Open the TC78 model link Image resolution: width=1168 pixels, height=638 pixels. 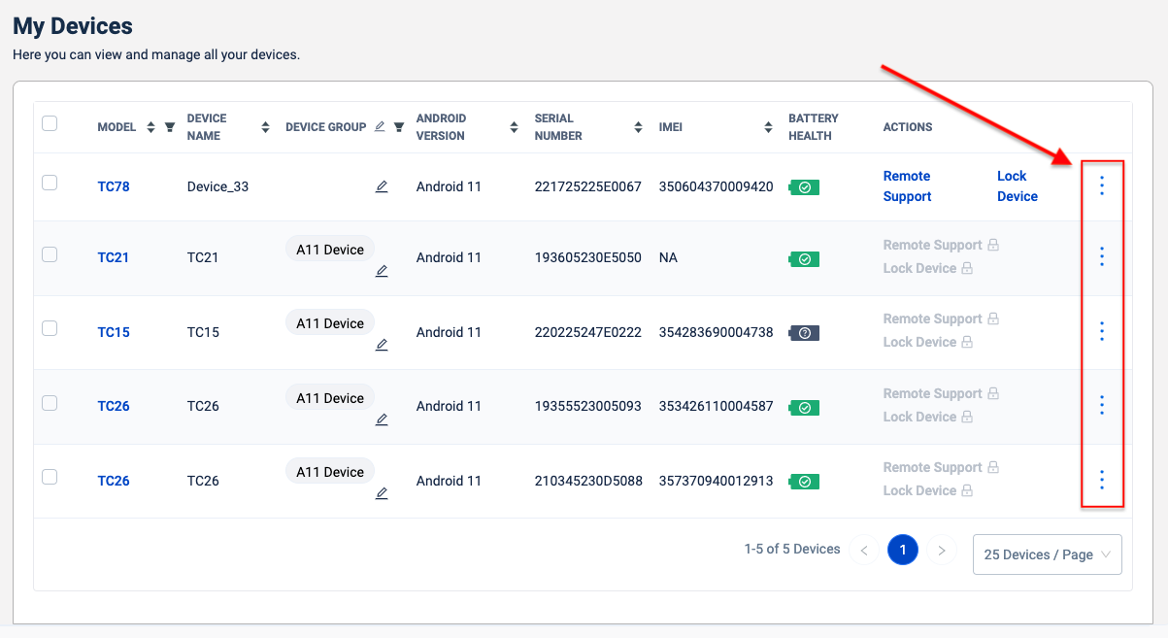(114, 186)
